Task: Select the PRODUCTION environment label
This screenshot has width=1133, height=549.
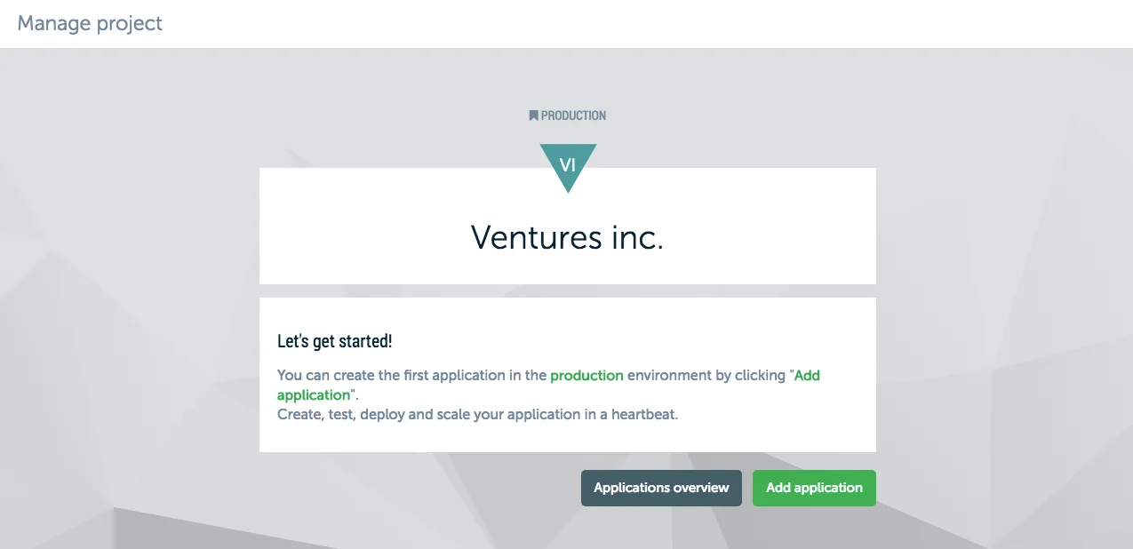Action: pyautogui.click(x=573, y=115)
